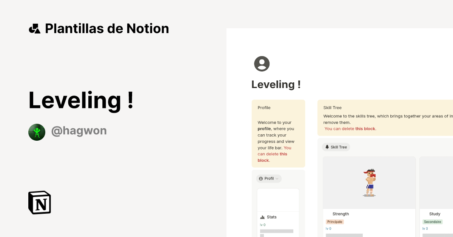Expand the Skill Tree toggle pill

[336, 147]
